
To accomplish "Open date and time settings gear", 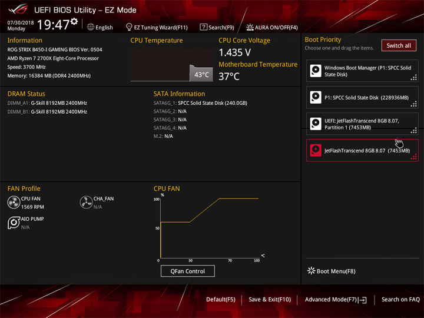I will click(x=74, y=21).
